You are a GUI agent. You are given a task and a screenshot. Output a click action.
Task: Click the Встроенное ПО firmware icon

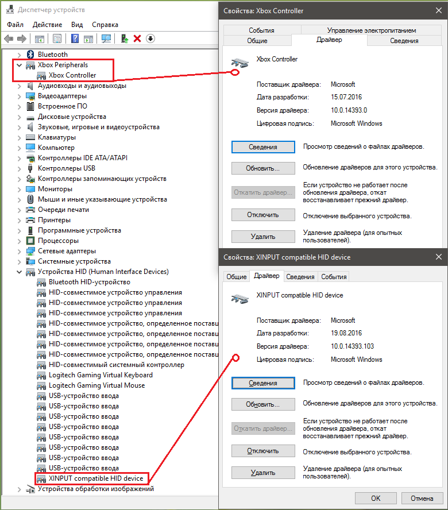coord(30,106)
